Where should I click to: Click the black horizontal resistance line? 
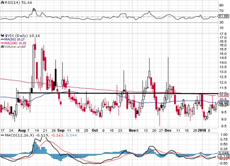108,93
